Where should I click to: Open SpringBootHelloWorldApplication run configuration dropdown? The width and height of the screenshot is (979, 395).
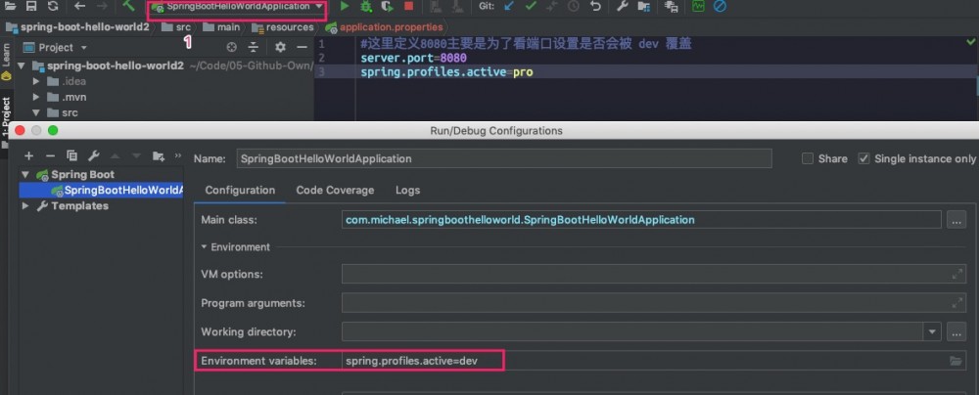(x=237, y=6)
